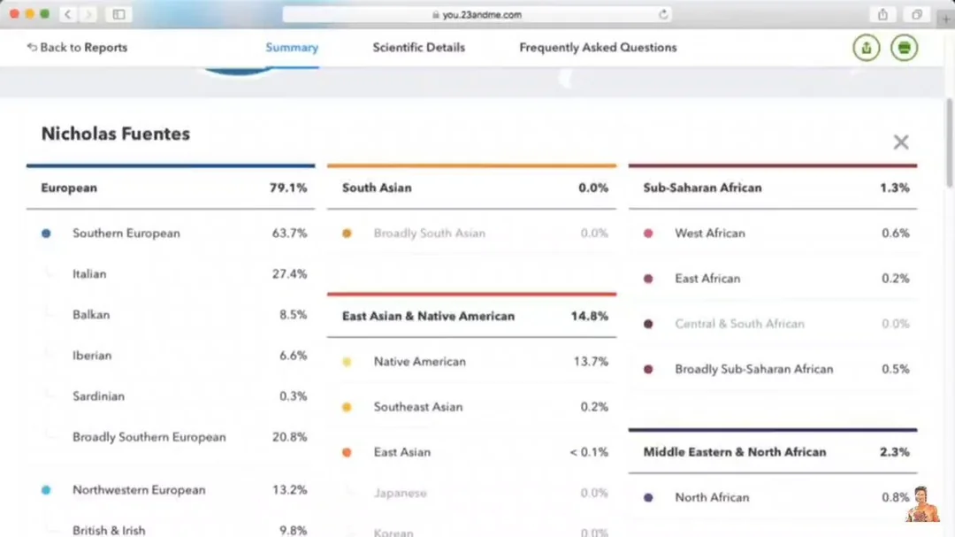Viewport: 955px width, 537px height.
Task: Click the green circular share report icon
Action: click(x=866, y=48)
